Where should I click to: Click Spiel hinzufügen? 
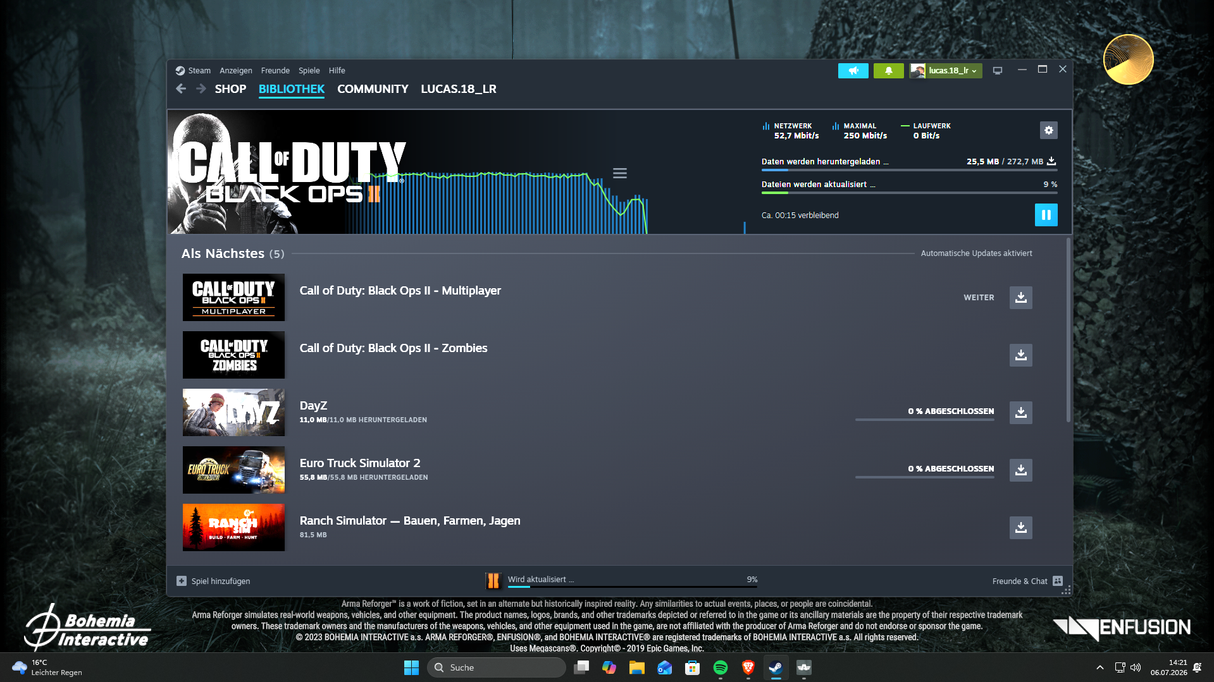221,582
